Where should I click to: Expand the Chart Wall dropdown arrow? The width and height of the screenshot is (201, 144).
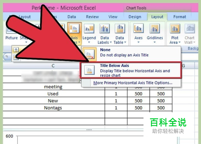[194, 42]
